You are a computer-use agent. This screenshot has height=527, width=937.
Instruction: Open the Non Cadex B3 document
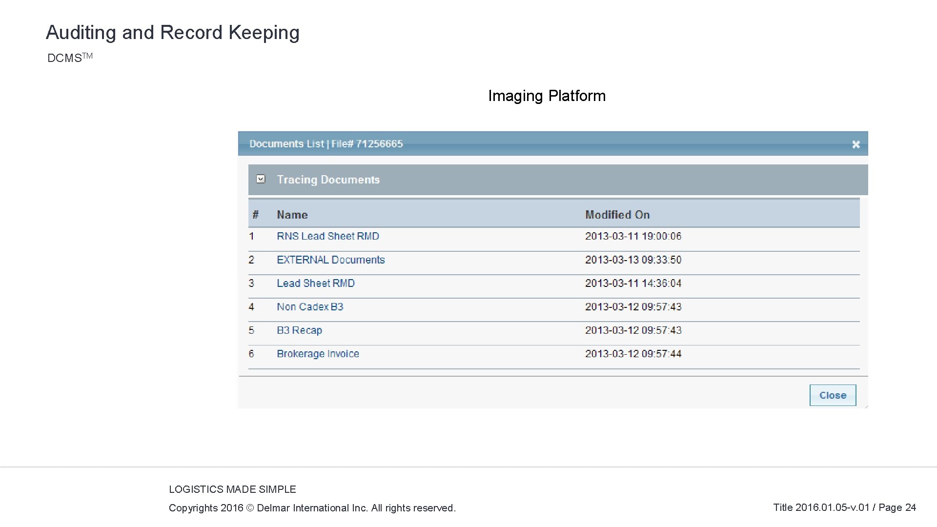[310, 306]
